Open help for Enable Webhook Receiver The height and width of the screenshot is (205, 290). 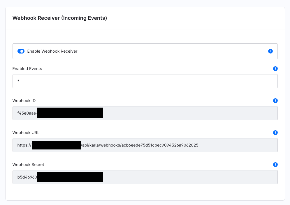click(x=270, y=51)
